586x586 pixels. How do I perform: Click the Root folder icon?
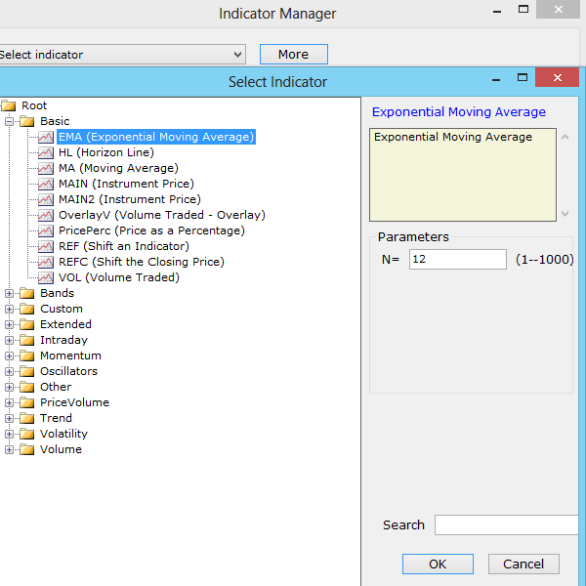point(9,105)
